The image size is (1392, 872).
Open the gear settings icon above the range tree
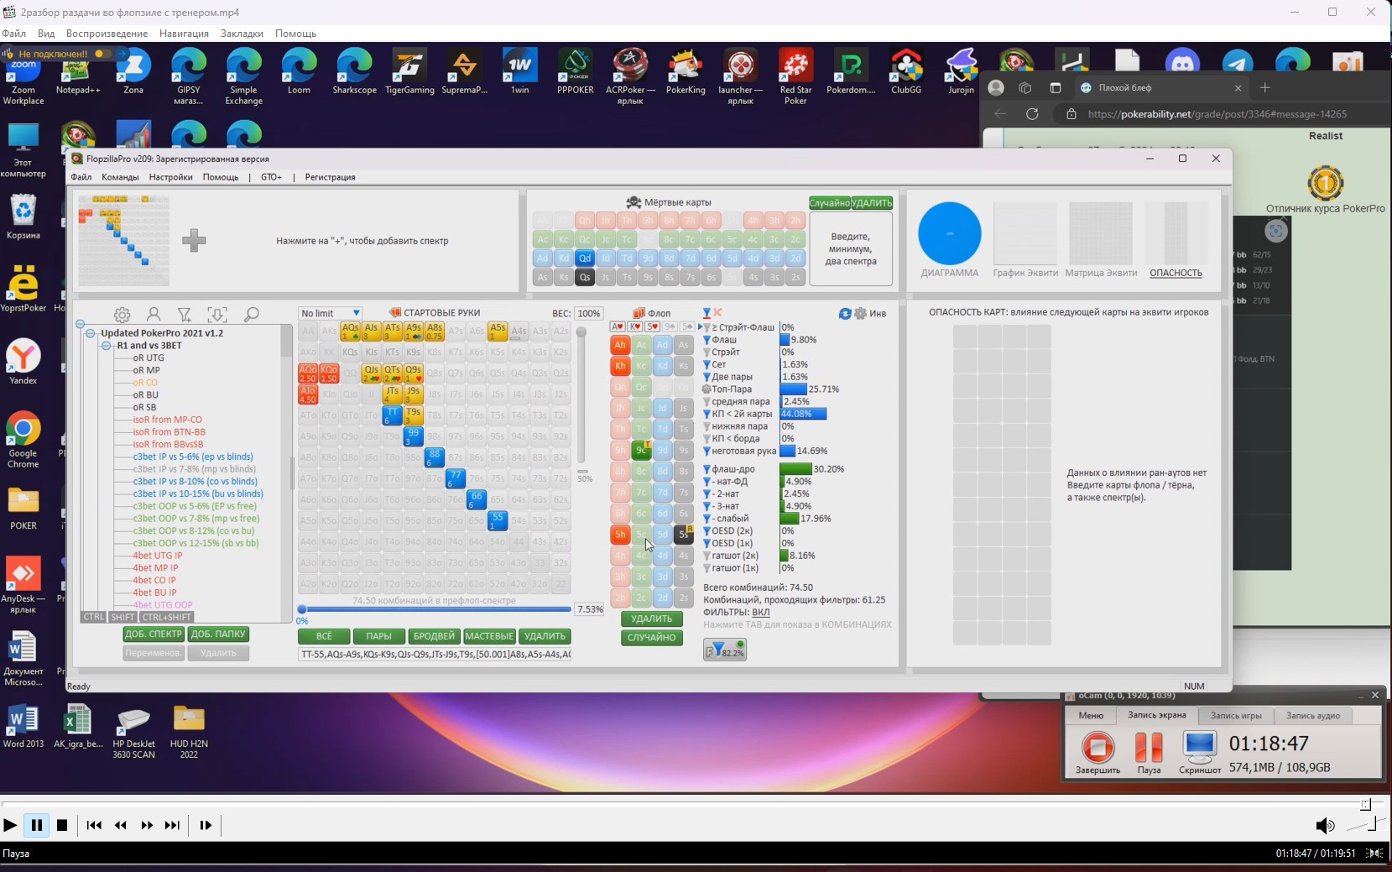pos(122,315)
